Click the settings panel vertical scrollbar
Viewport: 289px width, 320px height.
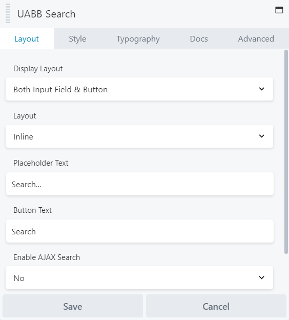(286, 152)
